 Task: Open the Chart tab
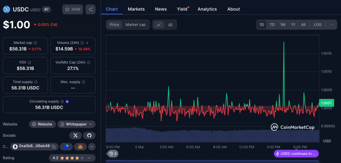pos(112,9)
